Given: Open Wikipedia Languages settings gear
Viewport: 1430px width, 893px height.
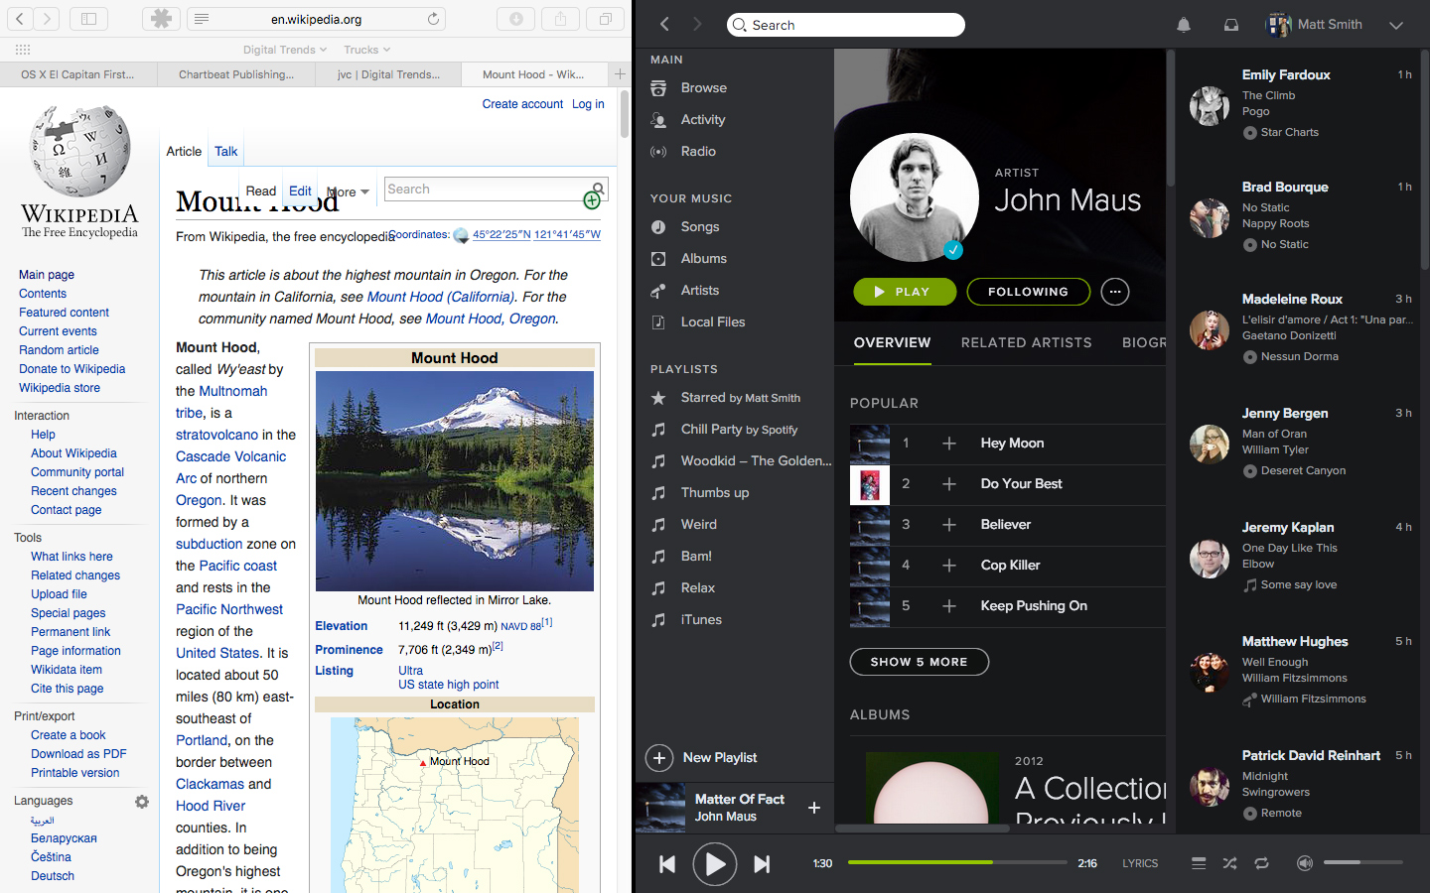Looking at the screenshot, I should pyautogui.click(x=142, y=802).
